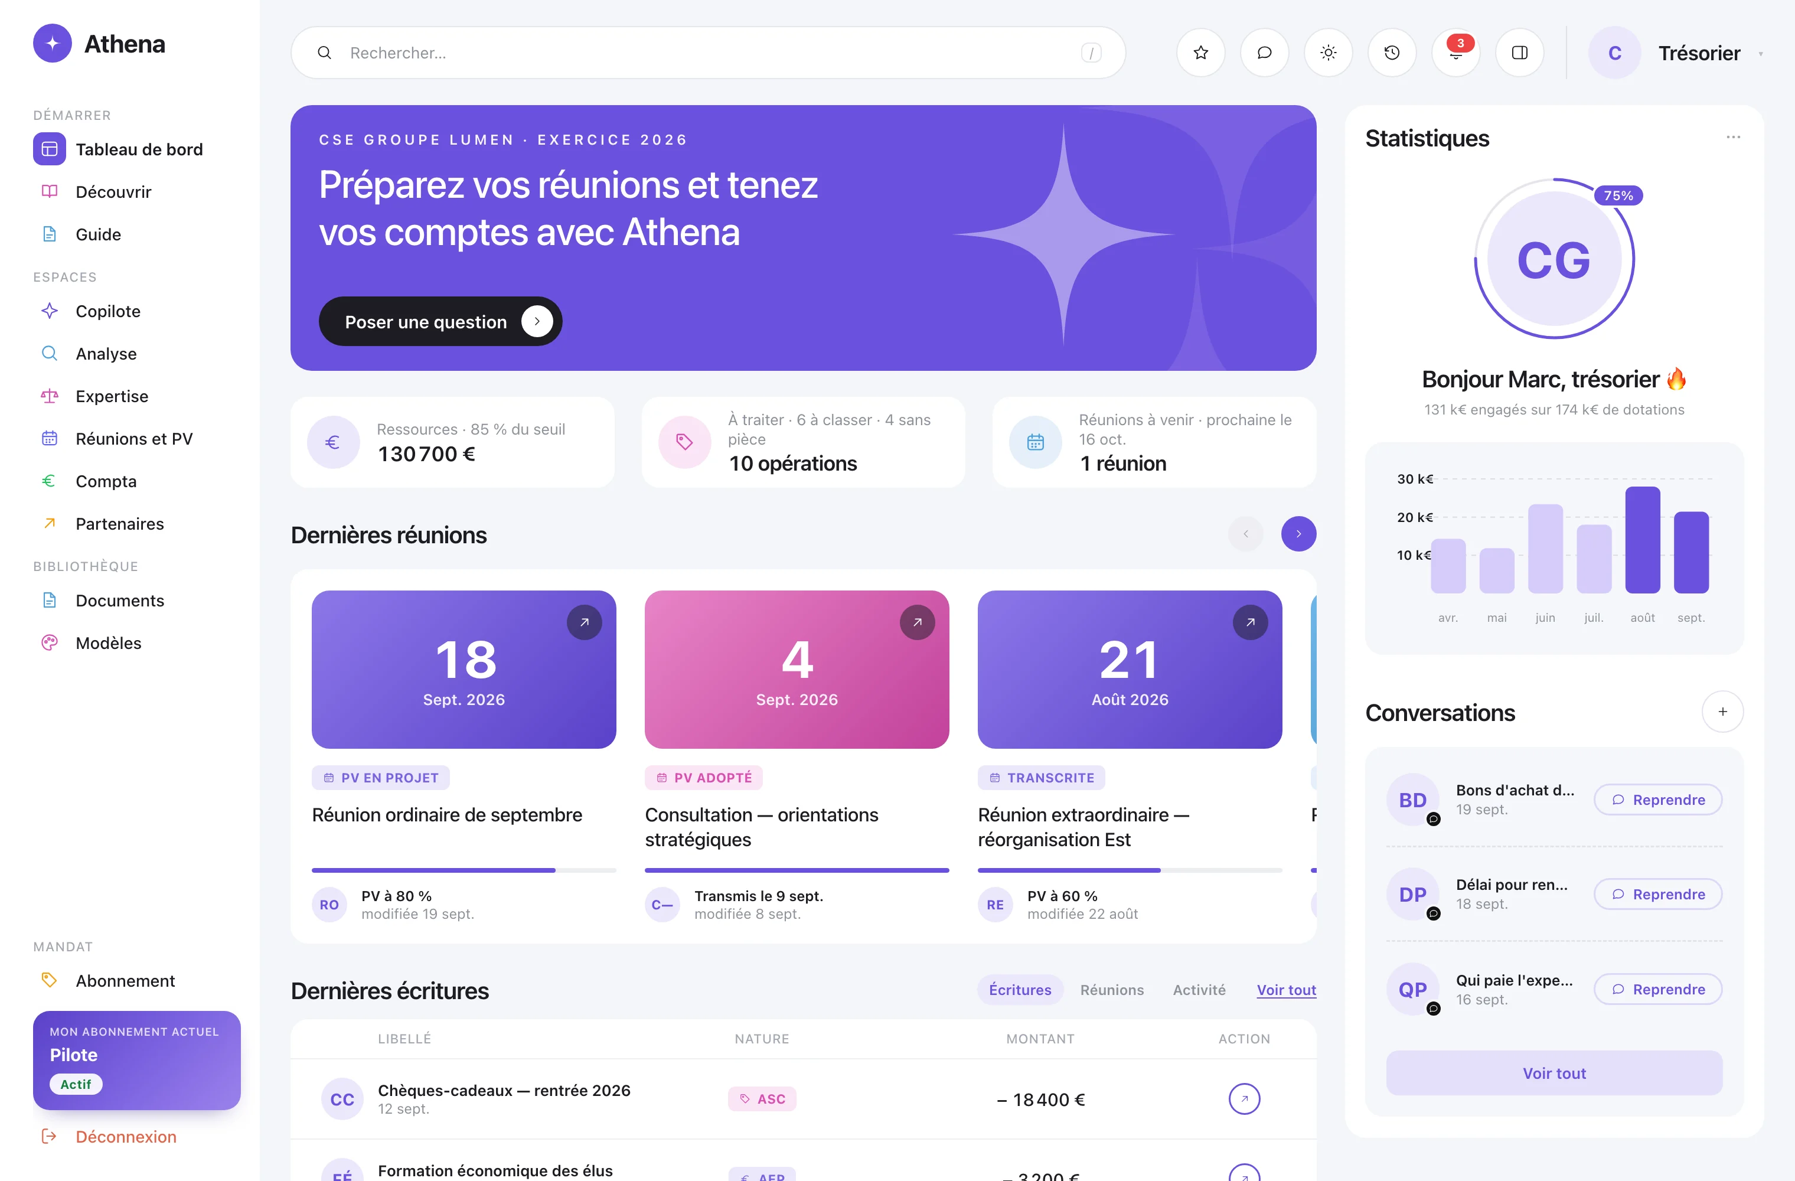Click Déconnexion logout link

pos(109,1137)
